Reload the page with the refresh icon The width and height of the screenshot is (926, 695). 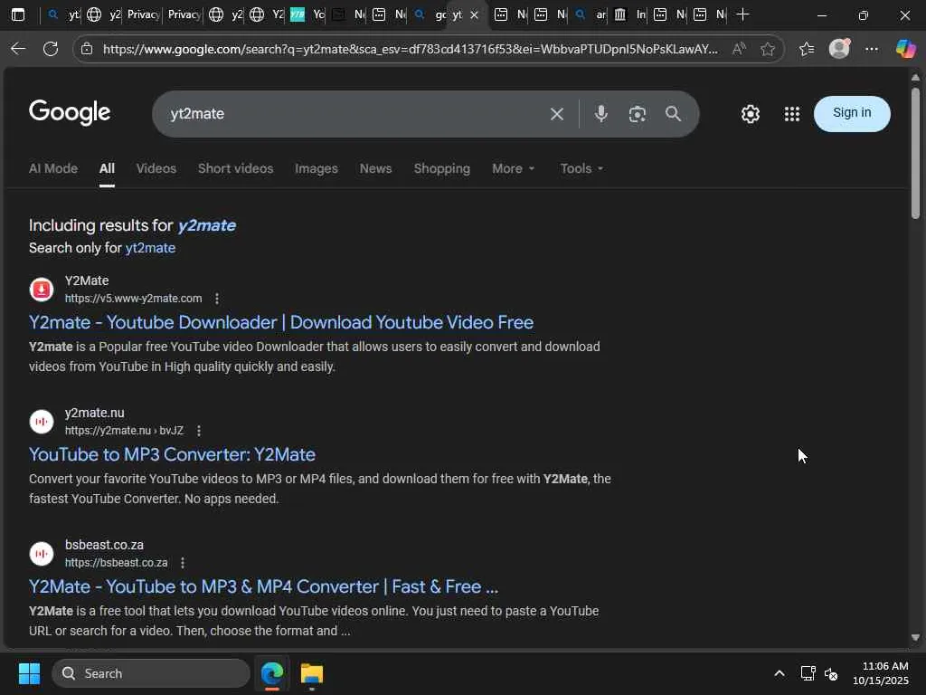(x=51, y=49)
